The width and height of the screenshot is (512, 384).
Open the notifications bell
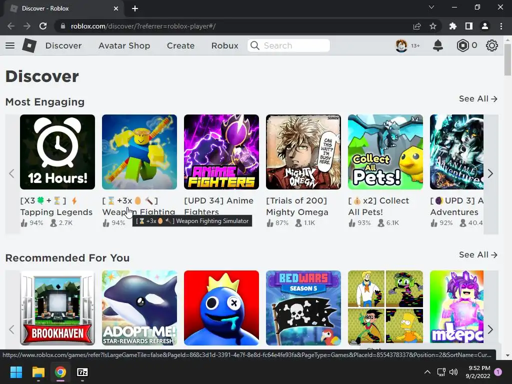point(438,45)
